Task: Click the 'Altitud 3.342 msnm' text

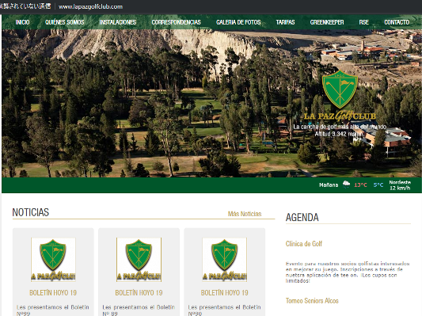Action: tap(340, 134)
